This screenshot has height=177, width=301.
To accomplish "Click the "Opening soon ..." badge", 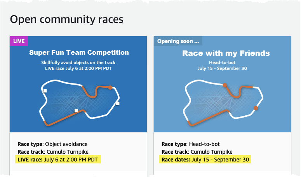I will (177, 41).
